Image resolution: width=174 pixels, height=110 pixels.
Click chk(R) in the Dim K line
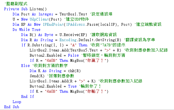(x=74, y=71)
